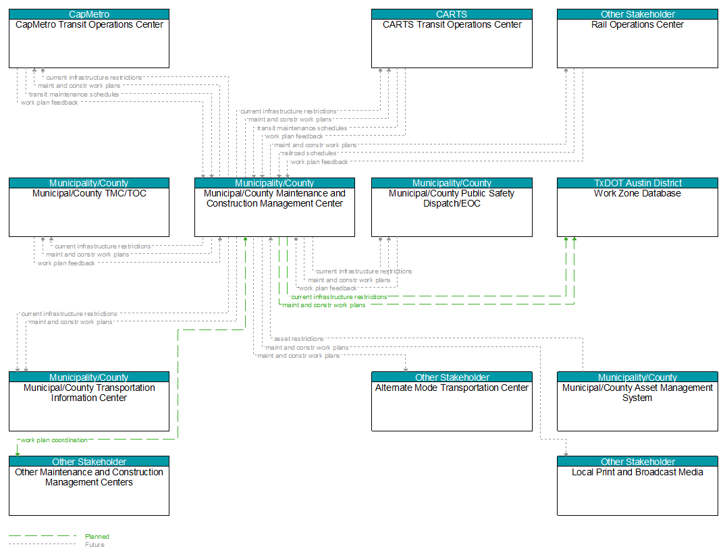Click the CapMetro header label

(x=89, y=14)
